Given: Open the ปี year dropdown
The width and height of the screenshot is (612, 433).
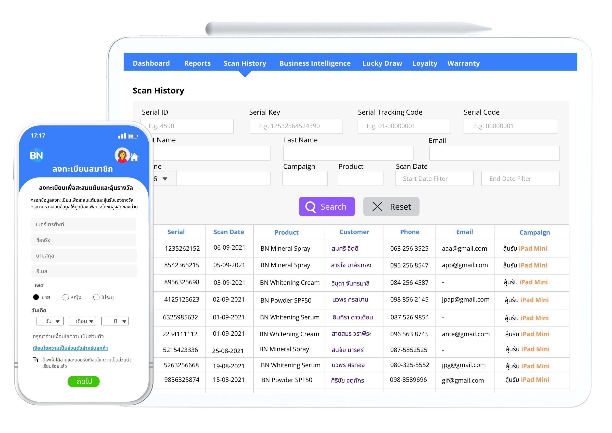Looking at the screenshot, I should coord(115,321).
